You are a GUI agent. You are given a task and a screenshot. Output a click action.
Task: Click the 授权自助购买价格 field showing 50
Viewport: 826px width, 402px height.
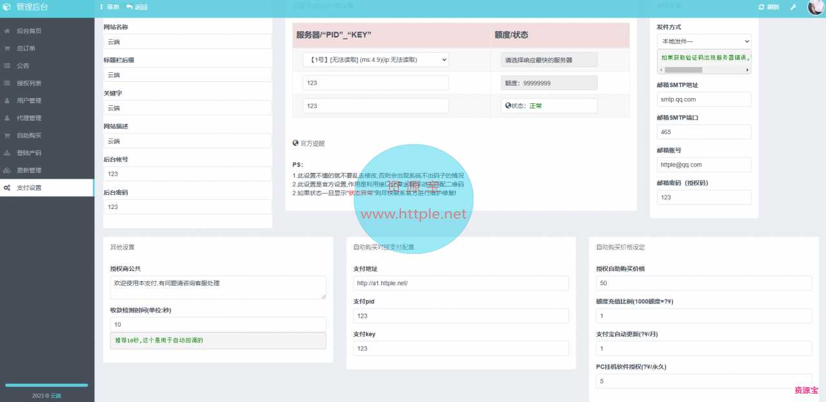(704, 283)
